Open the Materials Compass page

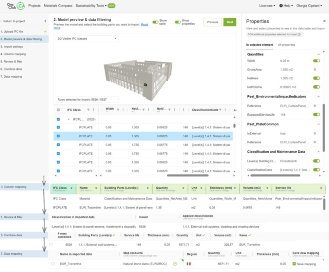click(x=58, y=6)
